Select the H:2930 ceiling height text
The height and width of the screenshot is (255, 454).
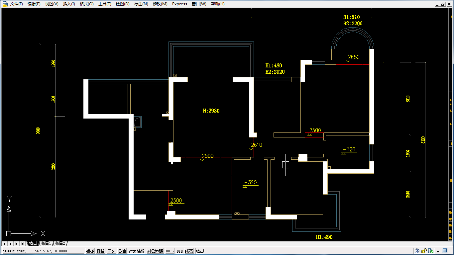[x=211, y=111]
